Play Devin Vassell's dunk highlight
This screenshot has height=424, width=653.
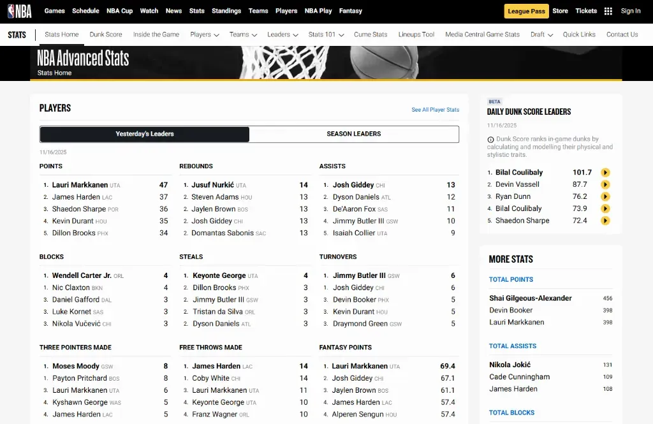pos(605,184)
